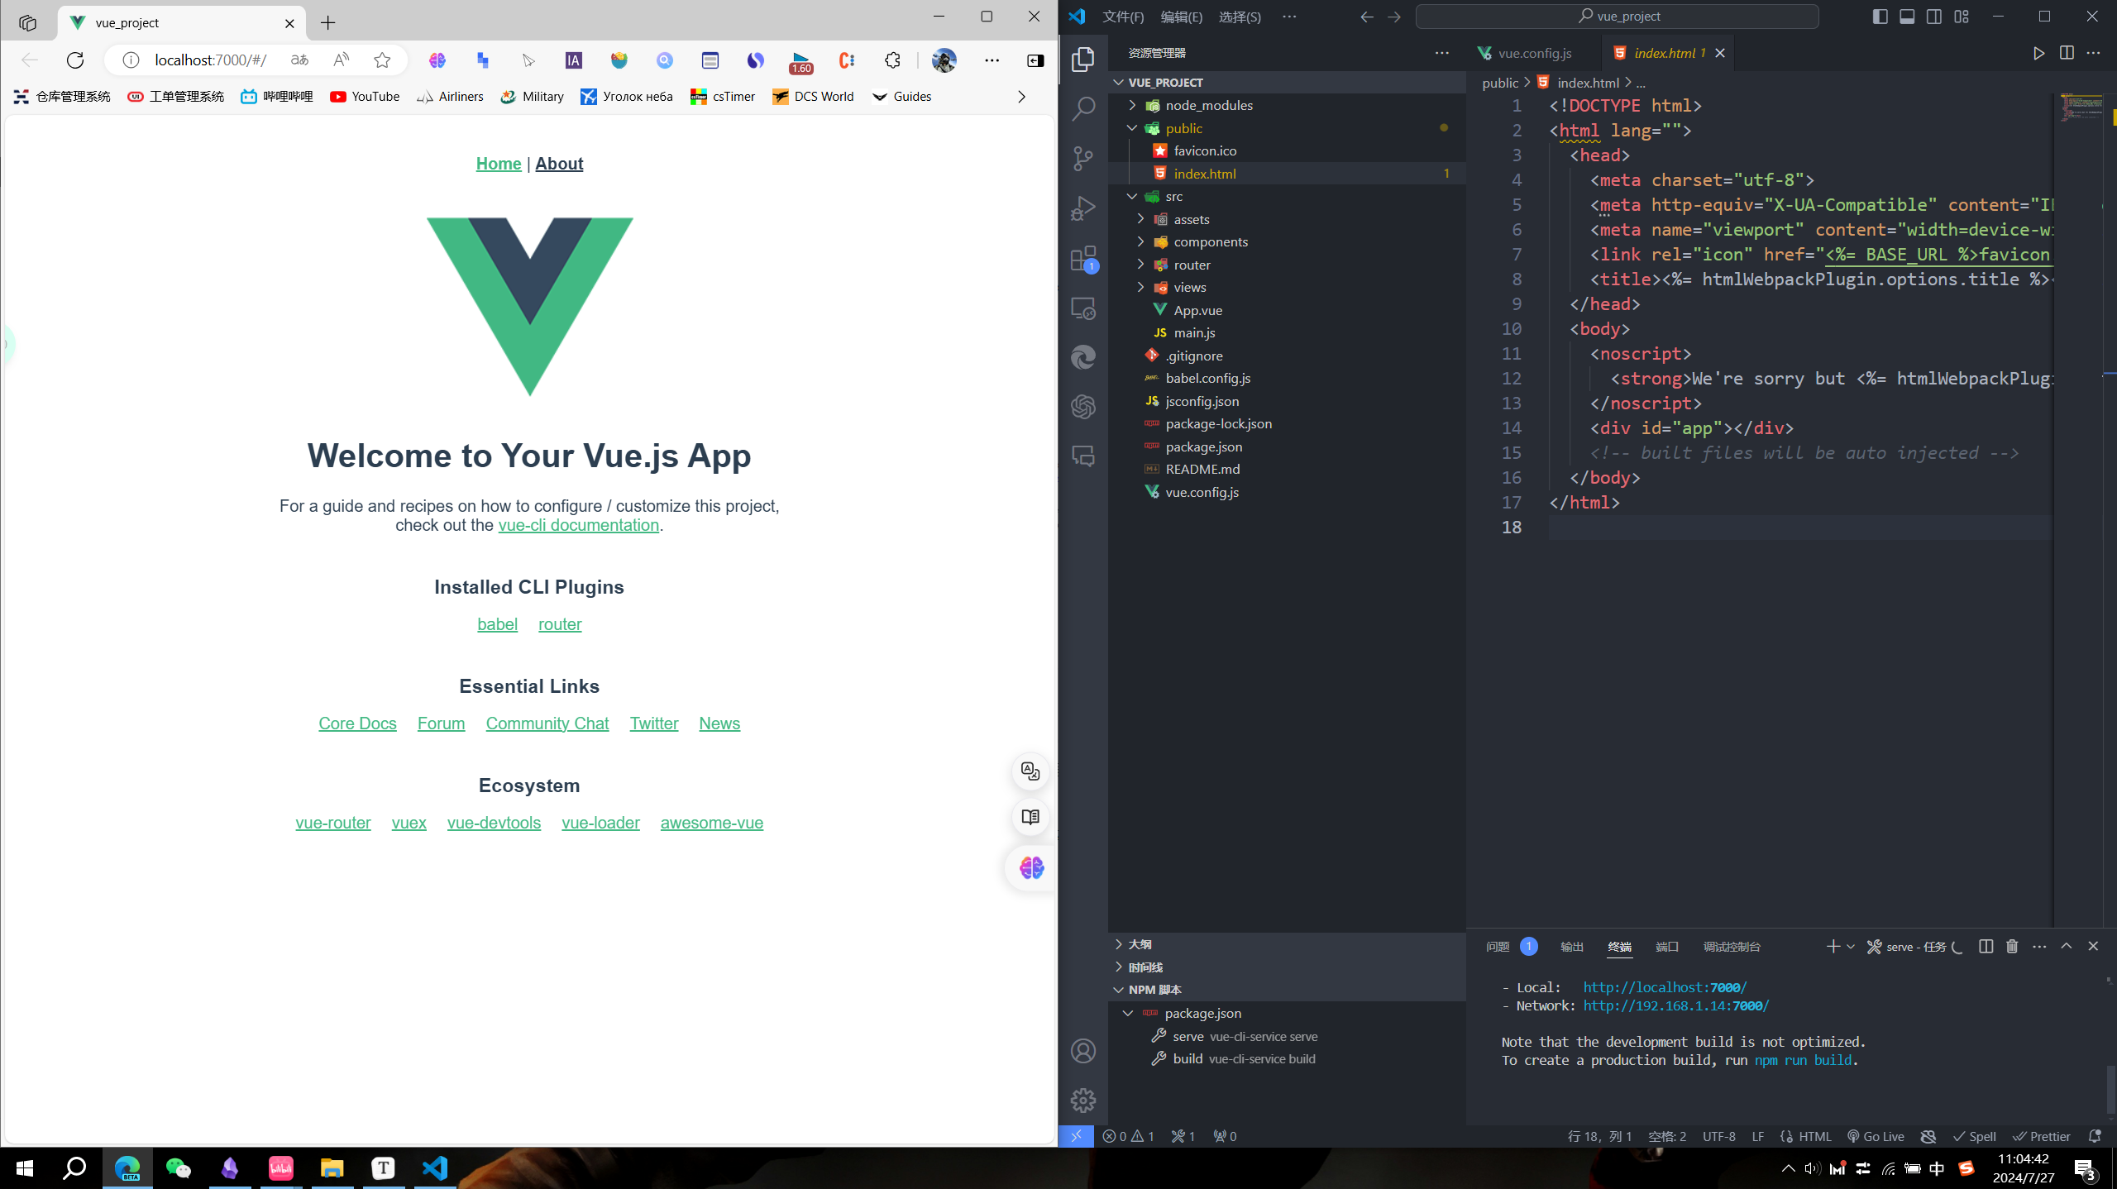Viewport: 2117px width, 1189px height.
Task: Open the Accounts icon in VS Code
Action: [x=1083, y=1051]
